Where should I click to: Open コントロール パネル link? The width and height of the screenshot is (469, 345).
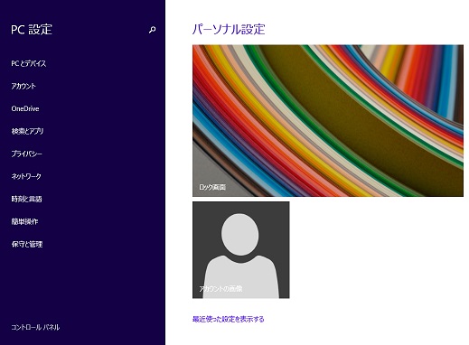click(35, 327)
